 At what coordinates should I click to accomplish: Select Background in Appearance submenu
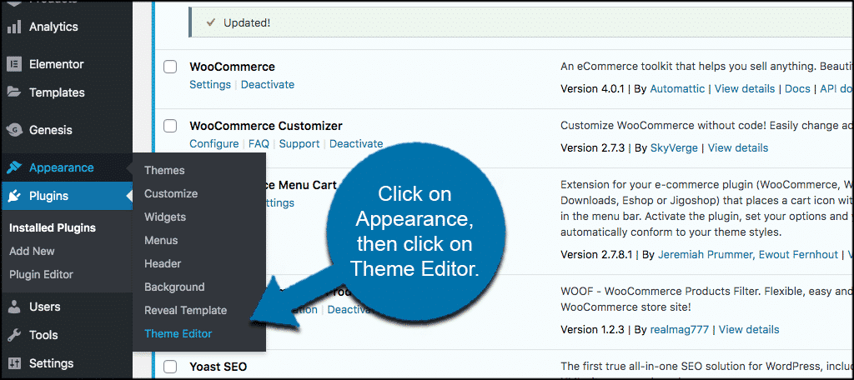coord(174,287)
